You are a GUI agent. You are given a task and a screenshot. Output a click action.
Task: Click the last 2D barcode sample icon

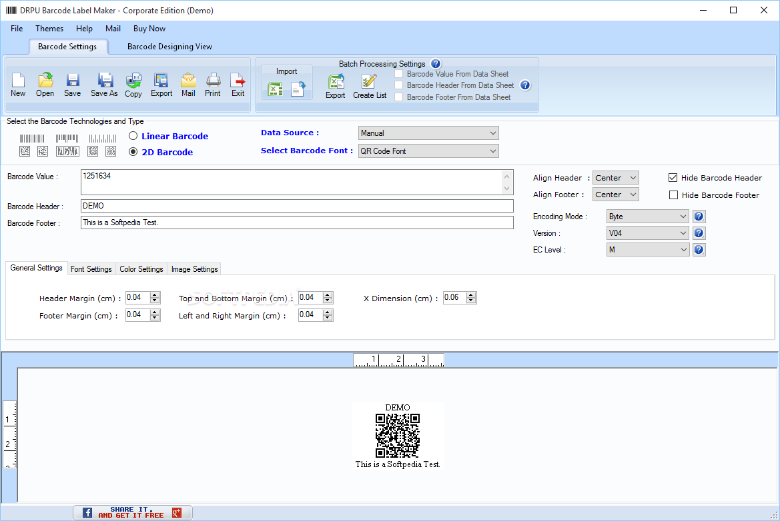[x=111, y=151]
